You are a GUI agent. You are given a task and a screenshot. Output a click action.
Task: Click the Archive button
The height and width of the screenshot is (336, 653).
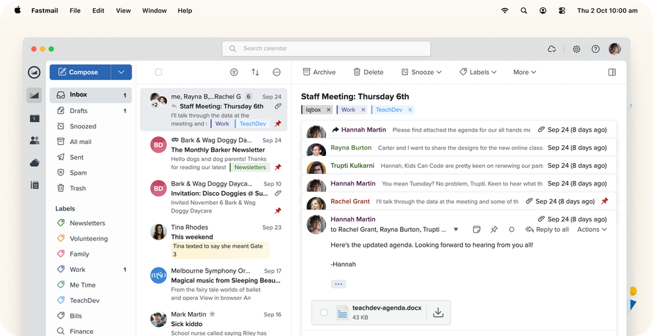click(x=319, y=72)
